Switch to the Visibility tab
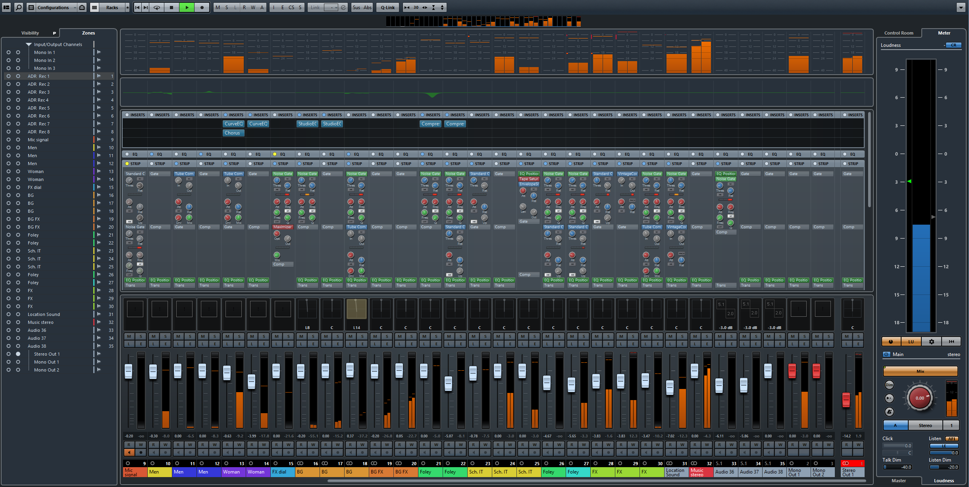Screen dimensions: 969x487 (x=30, y=33)
